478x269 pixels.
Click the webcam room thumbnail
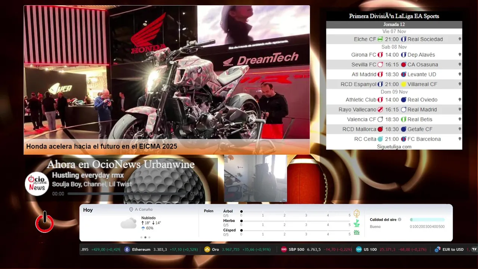[255, 178]
